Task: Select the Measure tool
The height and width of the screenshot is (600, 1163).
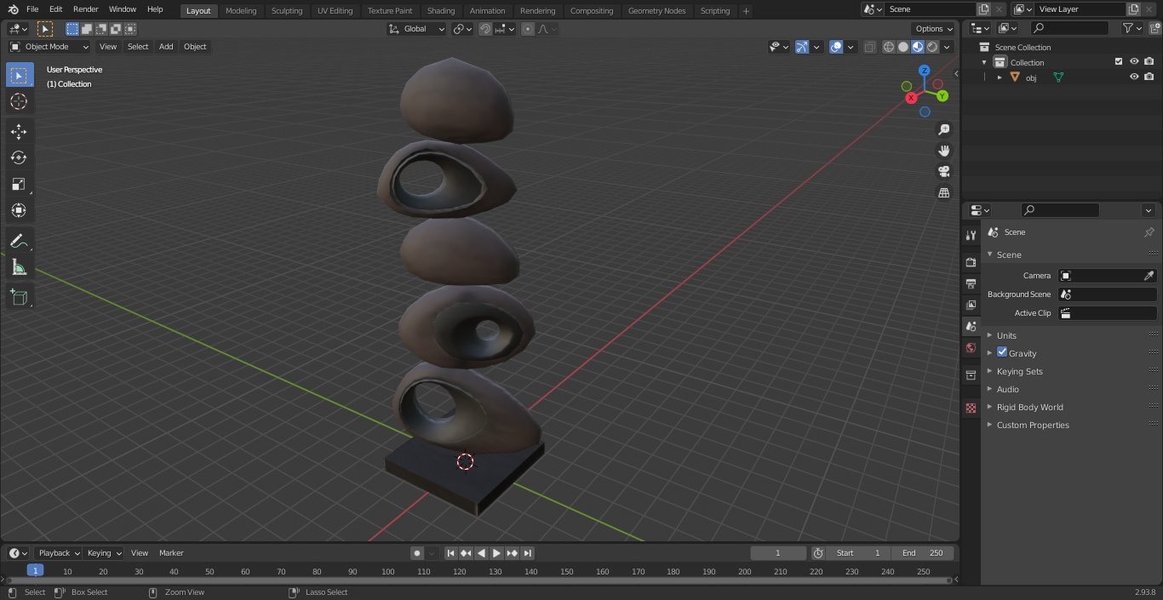Action: pyautogui.click(x=19, y=268)
